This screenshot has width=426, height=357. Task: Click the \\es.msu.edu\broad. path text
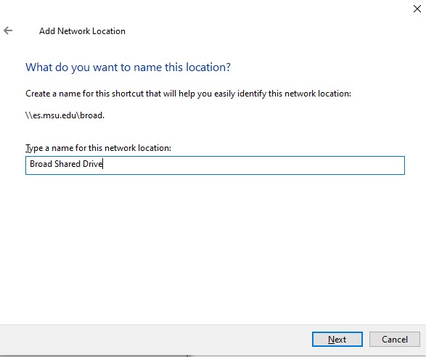(x=65, y=115)
